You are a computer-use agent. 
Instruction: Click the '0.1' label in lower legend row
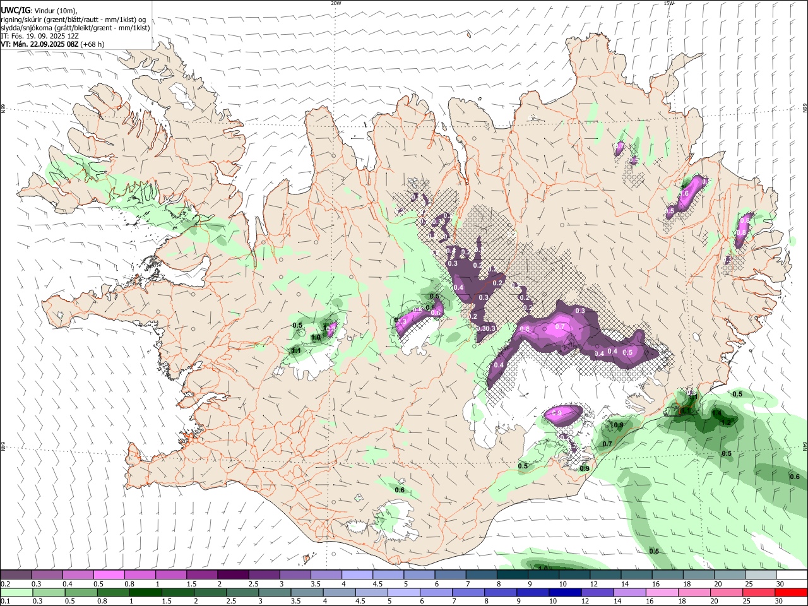coord(5,602)
